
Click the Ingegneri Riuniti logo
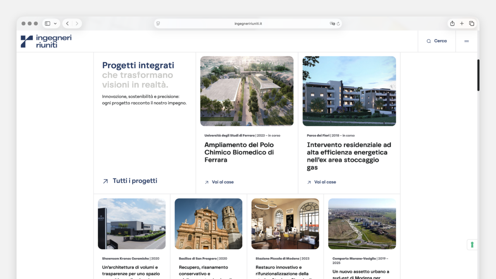[x=46, y=41]
